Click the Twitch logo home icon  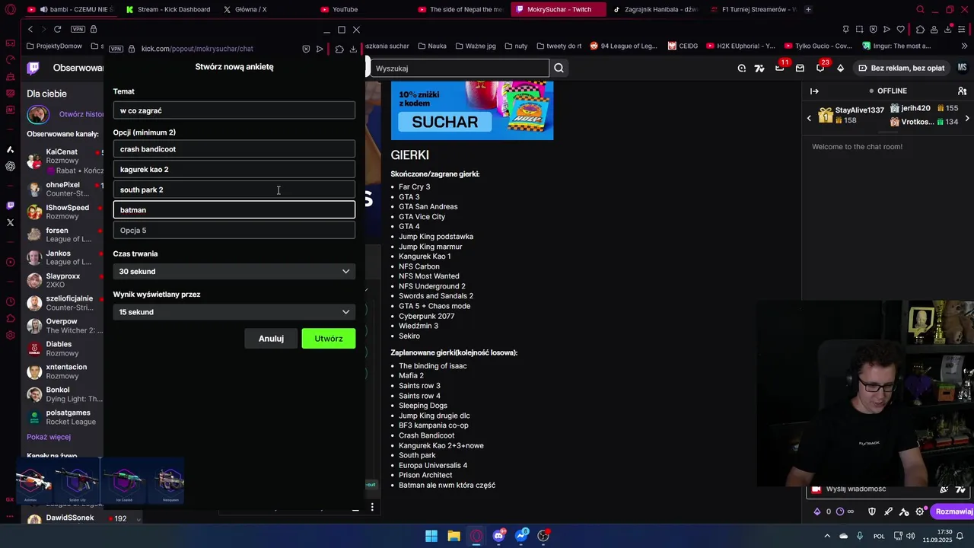[33, 68]
